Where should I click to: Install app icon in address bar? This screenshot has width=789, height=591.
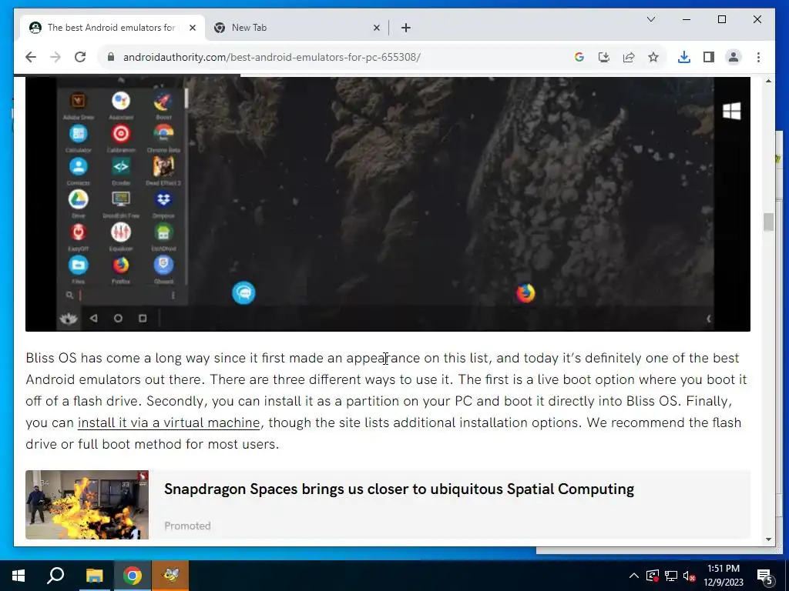coord(604,57)
